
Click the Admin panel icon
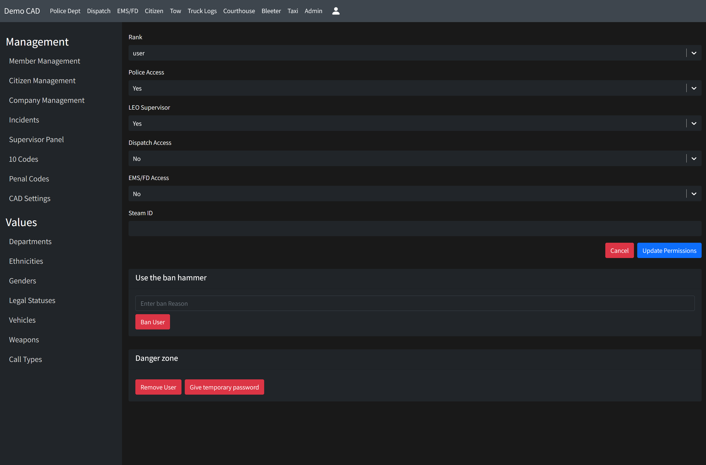tap(336, 11)
